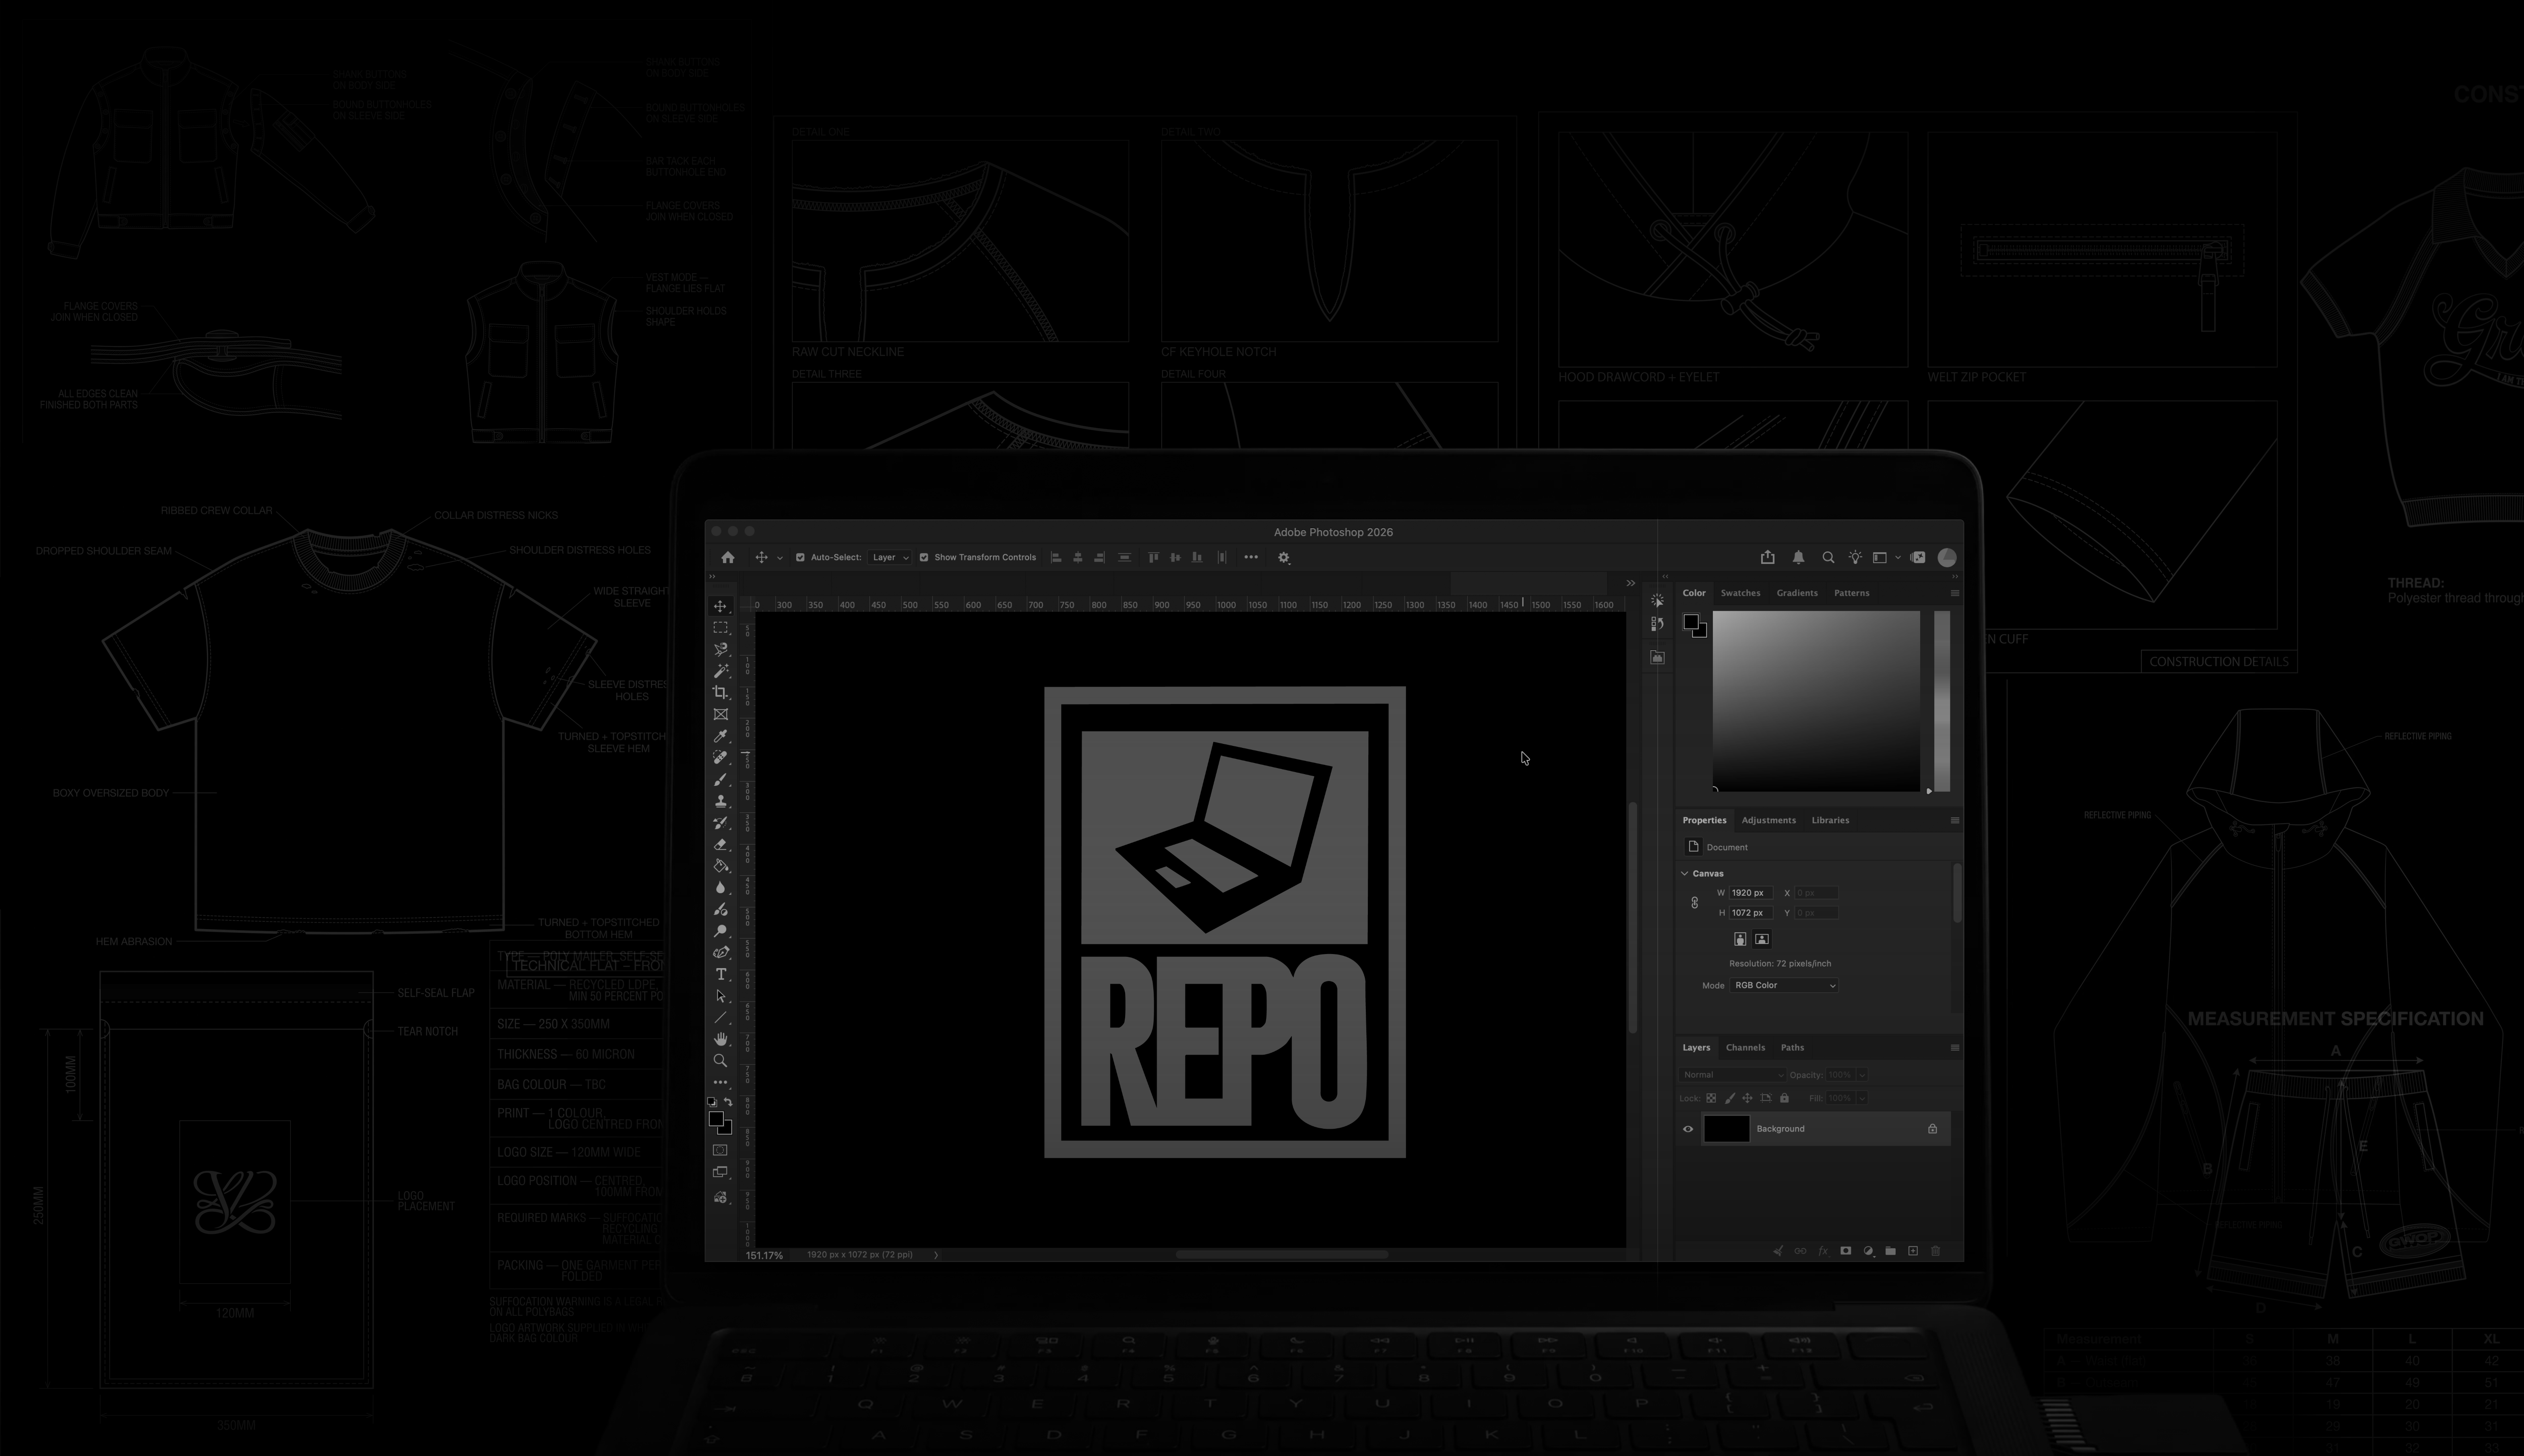Open the Share icon in top bar
Image resolution: width=2524 pixels, height=1456 pixels.
tap(1767, 558)
